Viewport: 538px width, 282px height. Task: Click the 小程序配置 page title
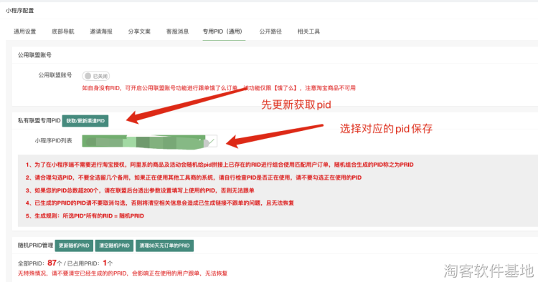[20, 11]
